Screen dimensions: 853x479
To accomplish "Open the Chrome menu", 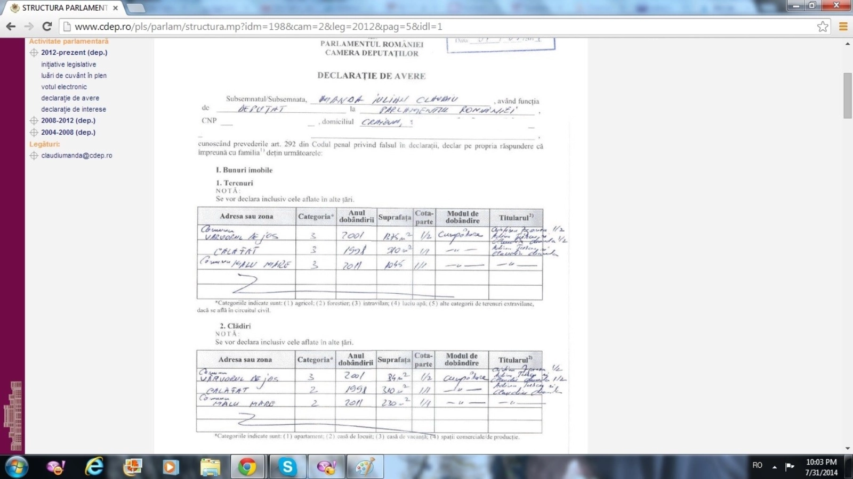I will coord(843,27).
